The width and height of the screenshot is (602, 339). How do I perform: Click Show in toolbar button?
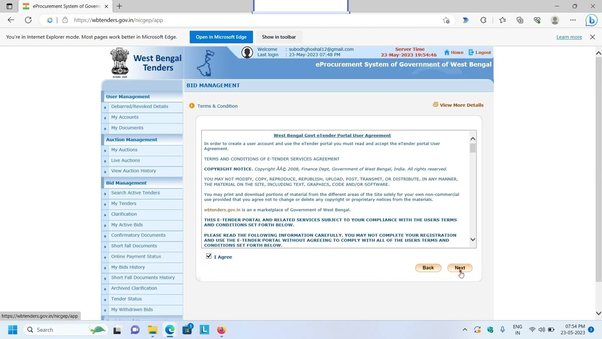279,37
